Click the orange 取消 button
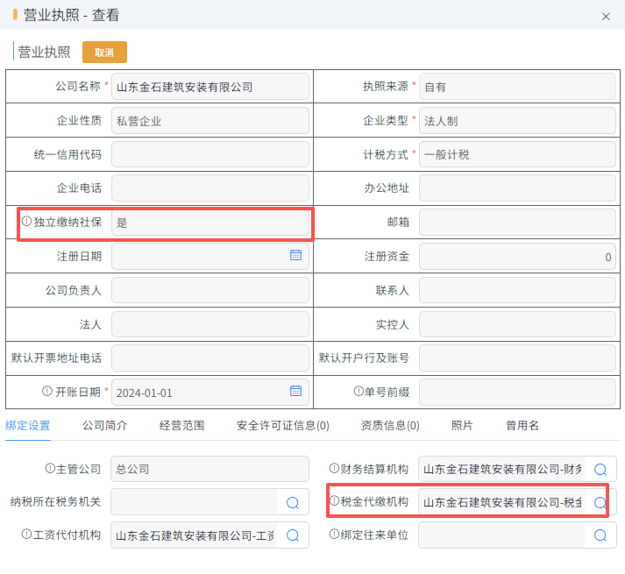Viewport: 625px width, 574px height. coord(104,53)
